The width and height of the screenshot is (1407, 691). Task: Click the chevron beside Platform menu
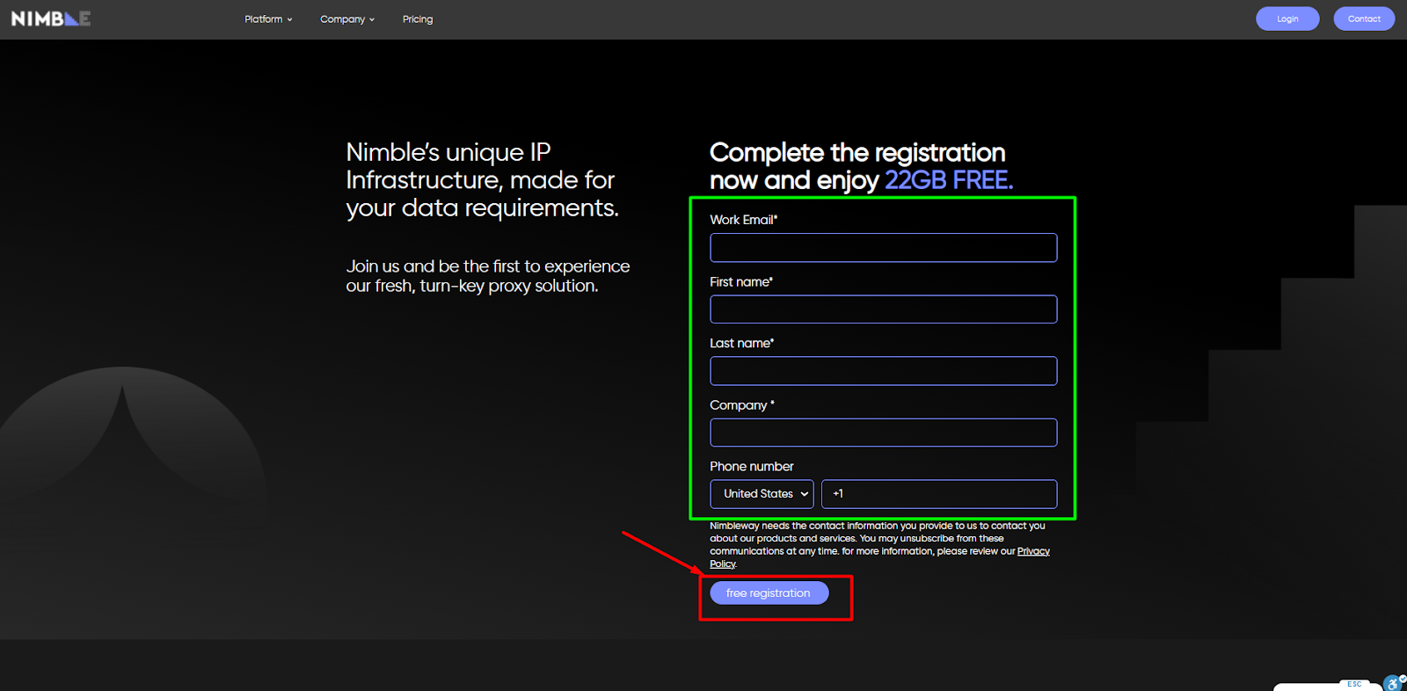click(289, 19)
